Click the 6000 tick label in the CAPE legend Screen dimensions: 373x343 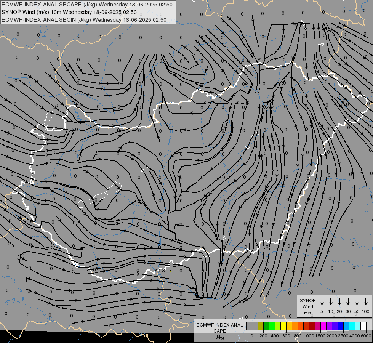366,336
